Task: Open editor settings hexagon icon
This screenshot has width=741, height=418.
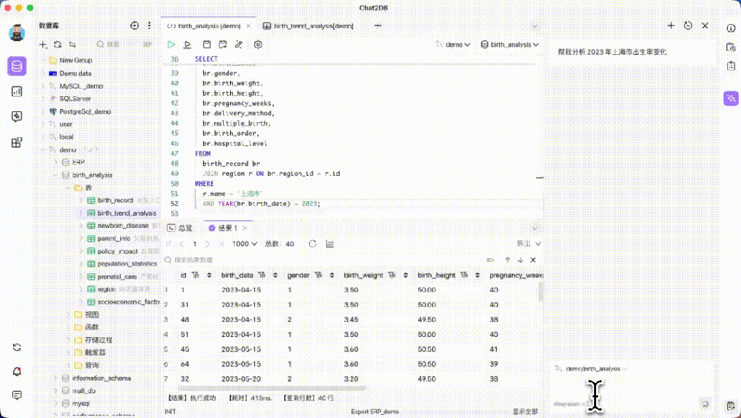Action: pyautogui.click(x=258, y=45)
